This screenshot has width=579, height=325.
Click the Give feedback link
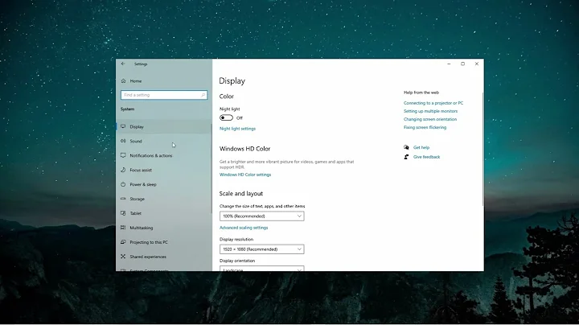point(426,157)
